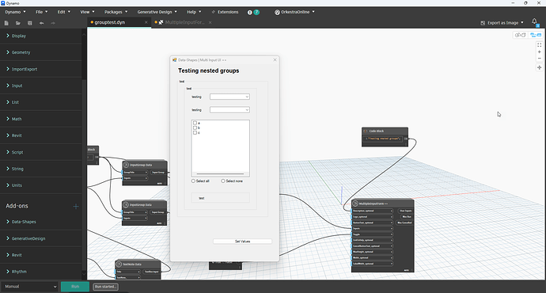The image size is (546, 293).
Task: Open the Manual run mode dropdown
Action: 30,287
